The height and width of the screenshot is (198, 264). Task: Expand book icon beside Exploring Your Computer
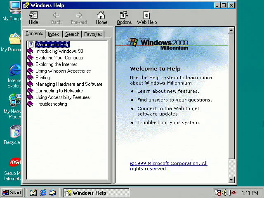tap(30, 58)
